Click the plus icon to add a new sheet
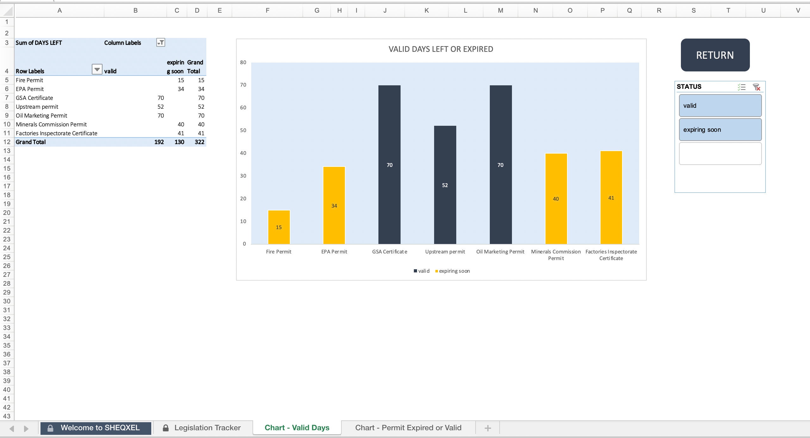This screenshot has width=810, height=438. [487, 428]
